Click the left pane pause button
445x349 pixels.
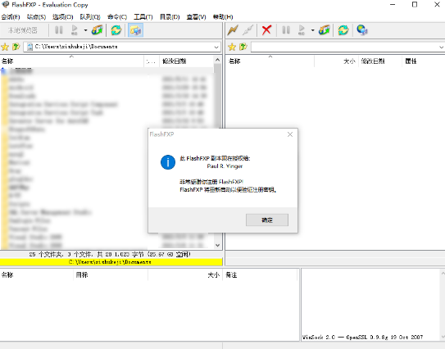59,30
